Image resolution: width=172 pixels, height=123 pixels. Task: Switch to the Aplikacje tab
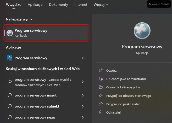(35, 5)
